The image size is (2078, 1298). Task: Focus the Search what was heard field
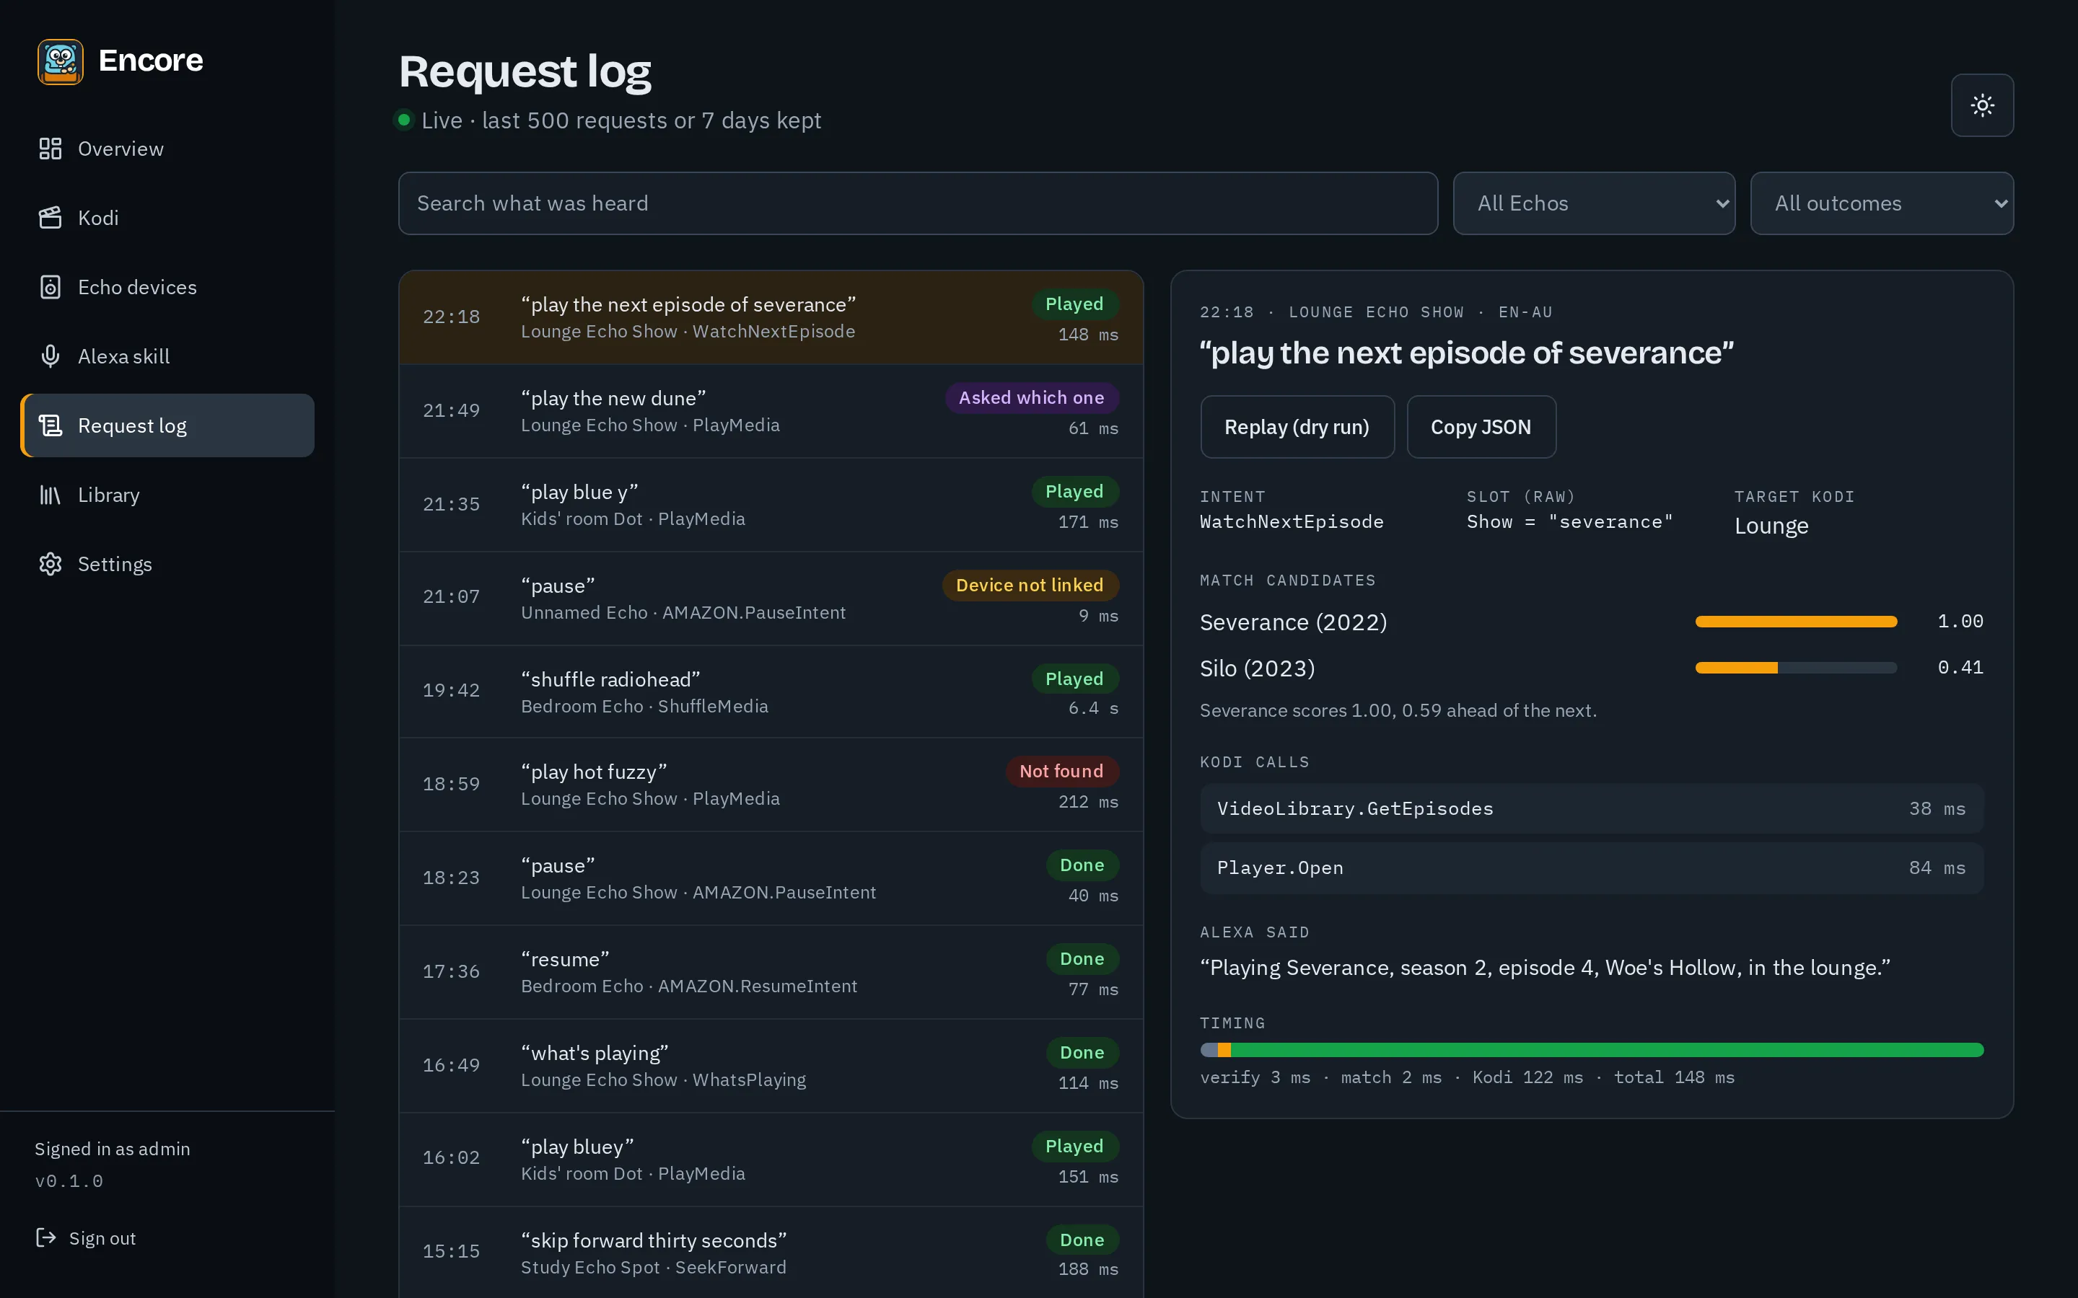(918, 203)
